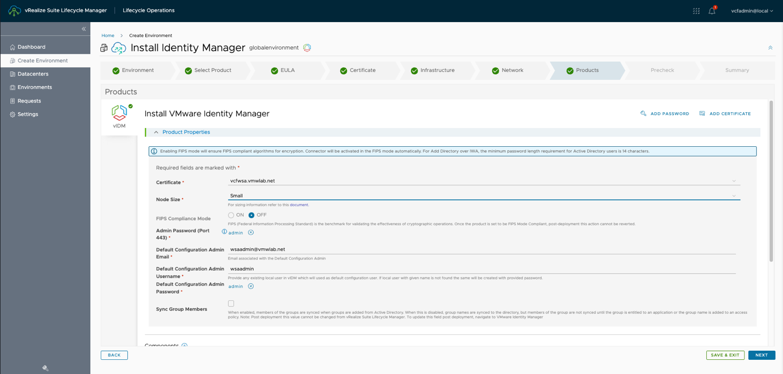783x374 pixels.
Task: Click the info icon in FIPS banner
Action: coord(154,151)
